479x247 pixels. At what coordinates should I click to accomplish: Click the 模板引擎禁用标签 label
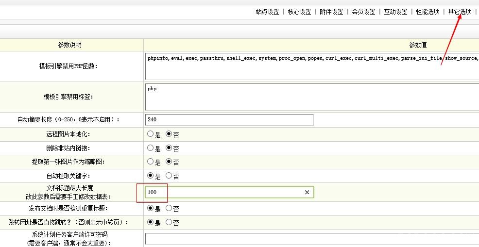(x=68, y=97)
